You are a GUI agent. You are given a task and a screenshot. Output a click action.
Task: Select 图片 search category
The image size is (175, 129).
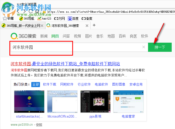tap(89, 36)
